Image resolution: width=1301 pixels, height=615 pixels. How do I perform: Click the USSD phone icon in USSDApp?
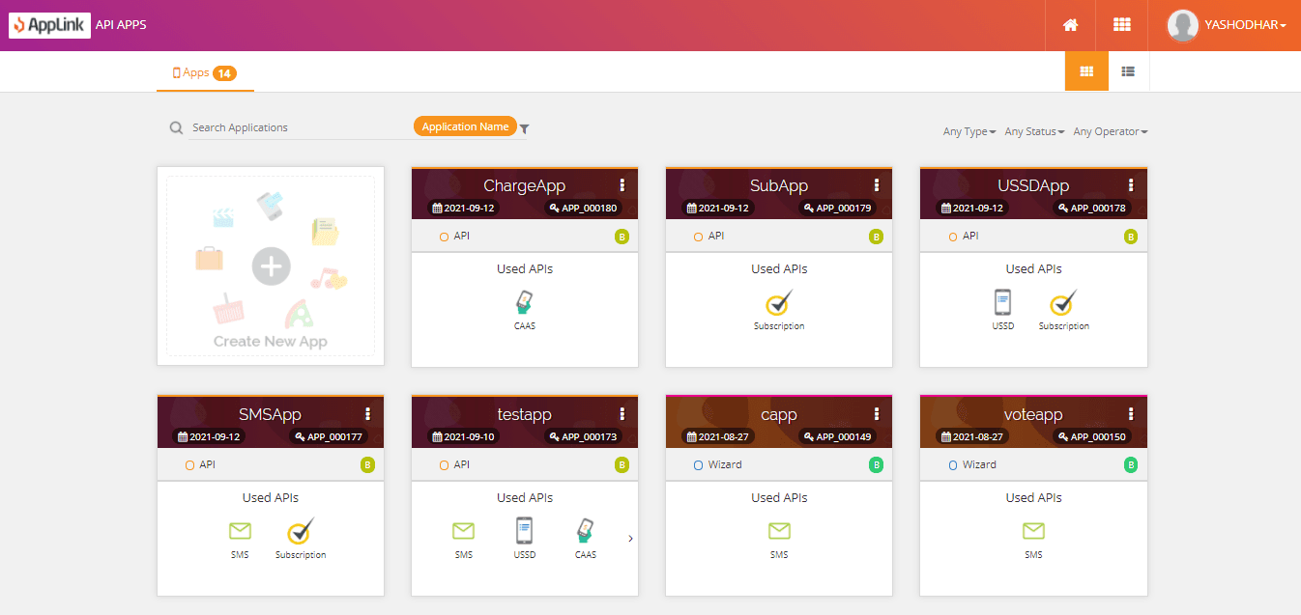pos(1003,303)
